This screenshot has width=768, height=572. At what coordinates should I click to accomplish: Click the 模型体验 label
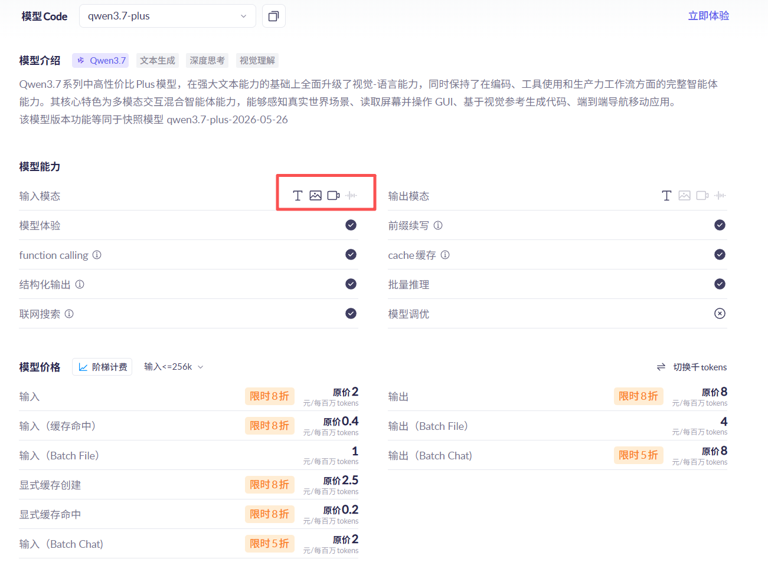pos(40,225)
